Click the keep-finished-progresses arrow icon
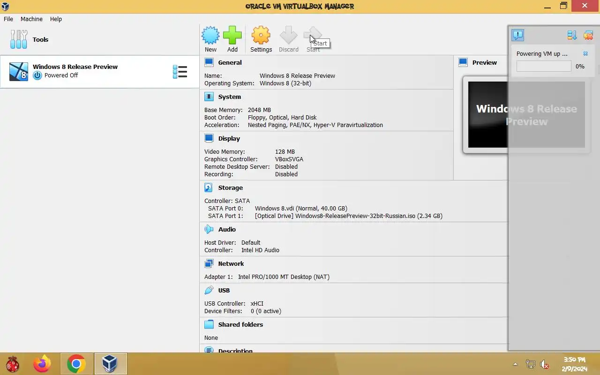Viewport: 600px width, 375px height. coord(572,35)
